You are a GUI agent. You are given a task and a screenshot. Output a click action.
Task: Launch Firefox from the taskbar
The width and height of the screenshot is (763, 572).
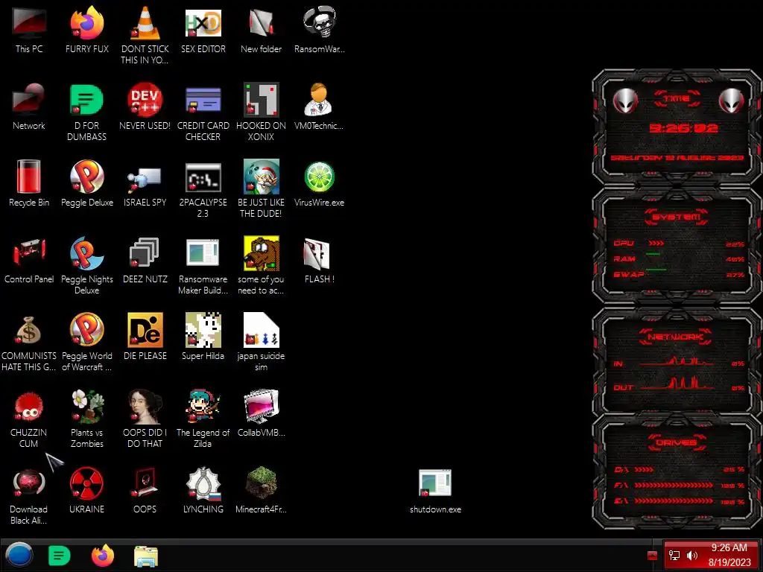coord(103,556)
